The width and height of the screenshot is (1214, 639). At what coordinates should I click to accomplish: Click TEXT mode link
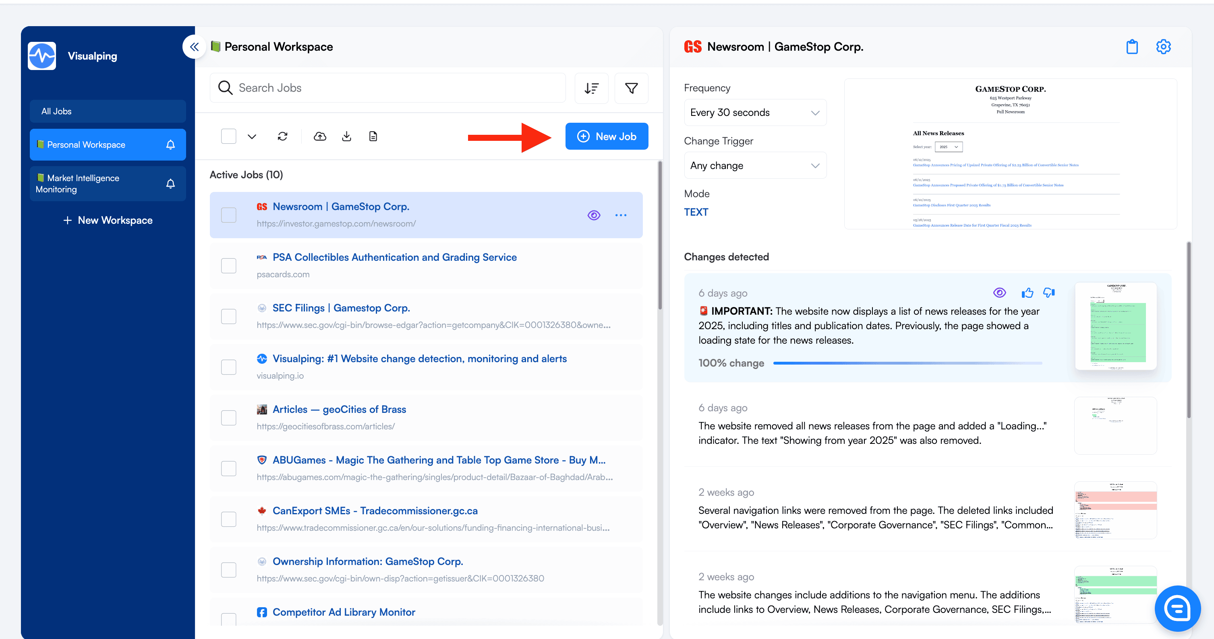[696, 212]
